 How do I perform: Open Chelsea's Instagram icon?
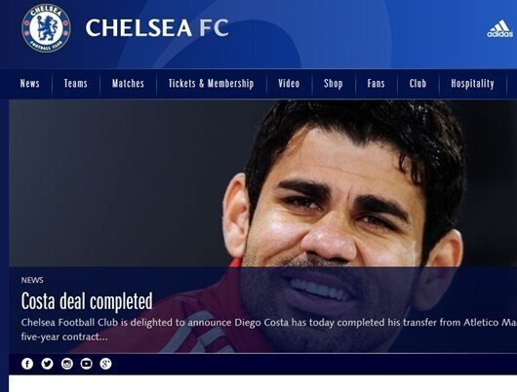tap(67, 364)
